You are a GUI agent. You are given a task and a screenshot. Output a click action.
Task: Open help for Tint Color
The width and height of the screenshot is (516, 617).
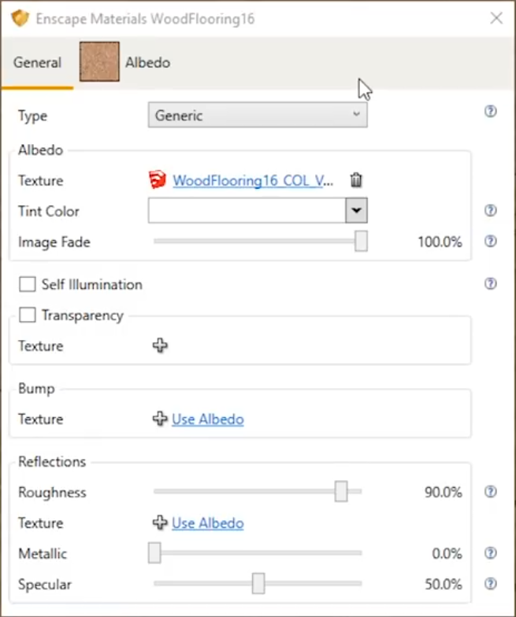[490, 211]
